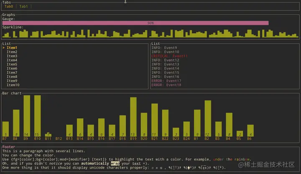Click the B2 bar with value 12

[x=208, y=118]
